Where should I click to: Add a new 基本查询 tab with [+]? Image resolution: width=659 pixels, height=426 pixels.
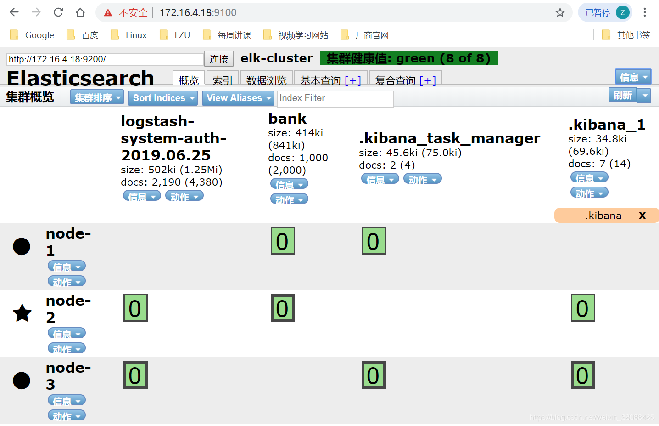[353, 81]
